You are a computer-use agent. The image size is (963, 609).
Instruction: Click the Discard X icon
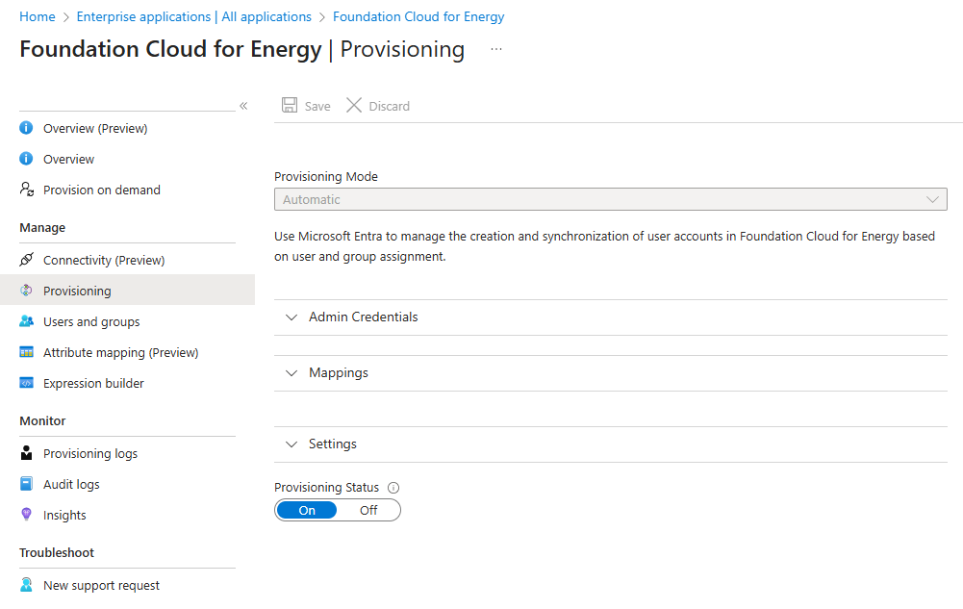(x=354, y=105)
